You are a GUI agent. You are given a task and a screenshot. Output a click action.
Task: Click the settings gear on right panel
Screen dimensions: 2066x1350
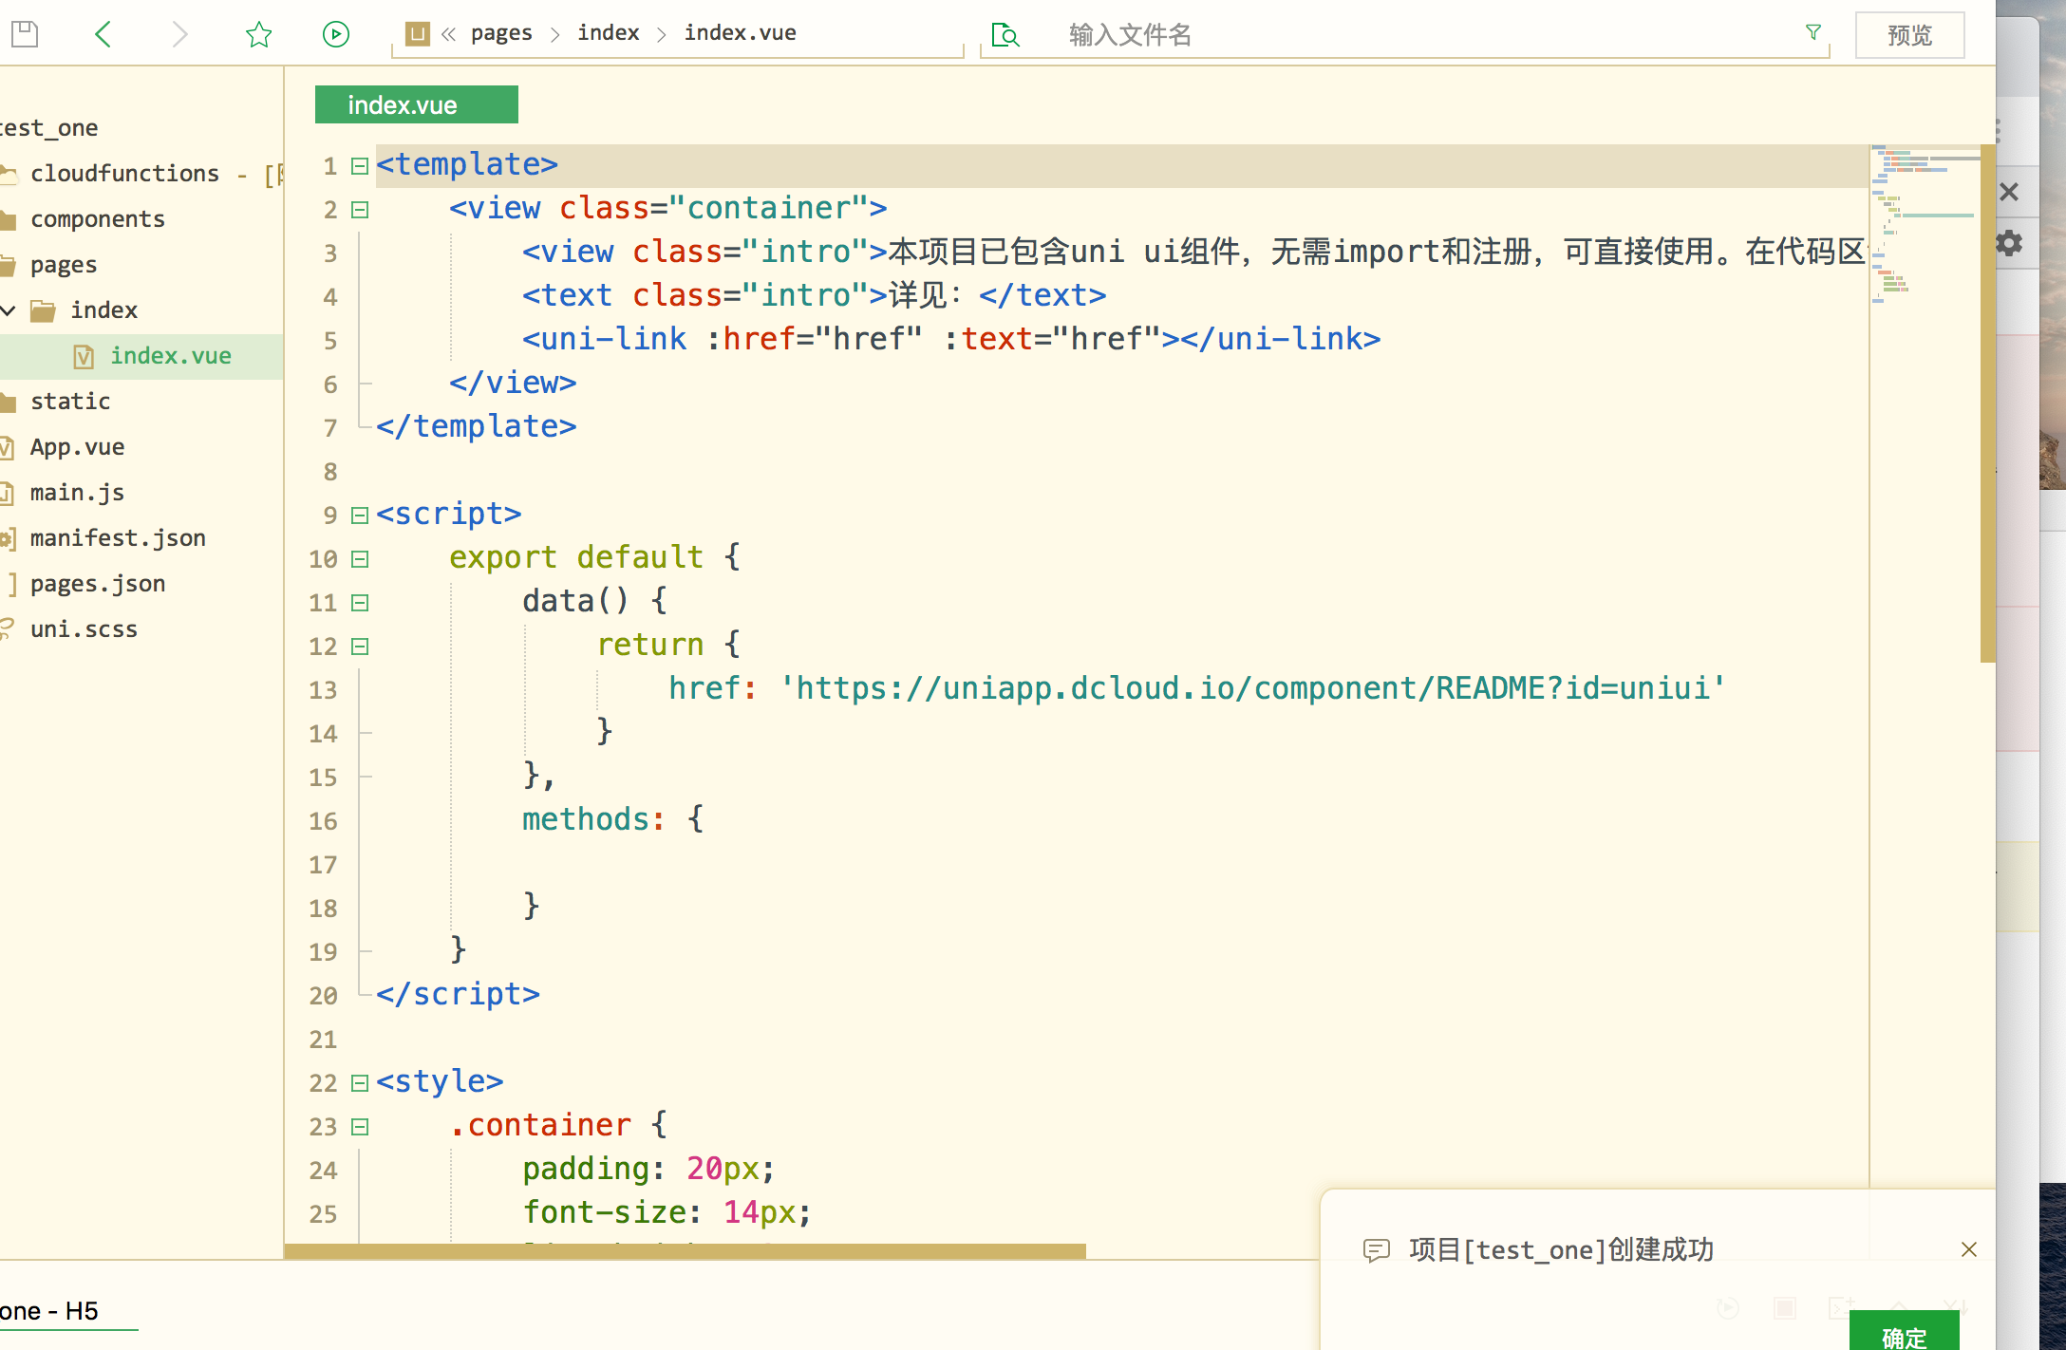pos(2009,243)
